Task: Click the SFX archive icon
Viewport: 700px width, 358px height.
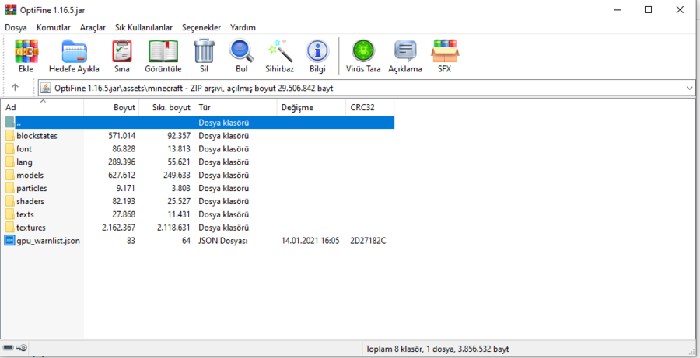Action: [x=445, y=51]
